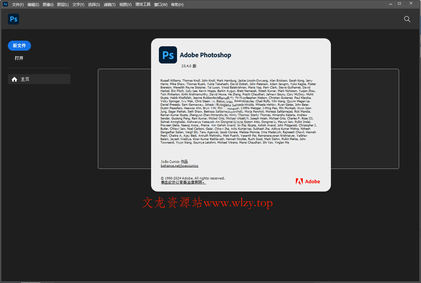The image size is (421, 283).
Task: Click the small Ps icon in the title bar
Action: tap(5, 4)
